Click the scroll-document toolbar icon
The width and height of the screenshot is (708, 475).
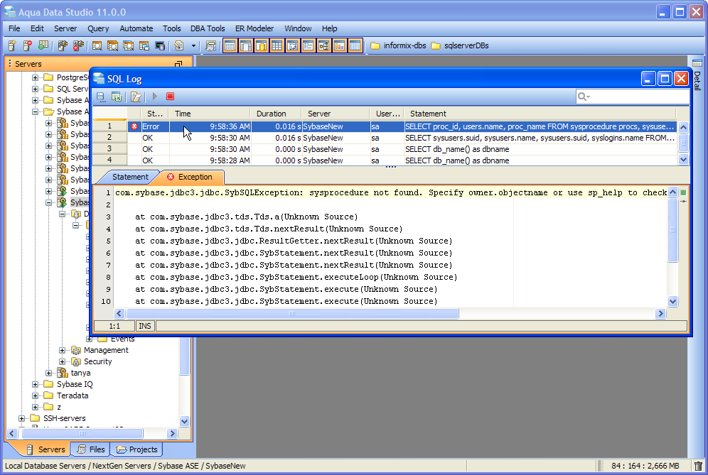coord(210,45)
